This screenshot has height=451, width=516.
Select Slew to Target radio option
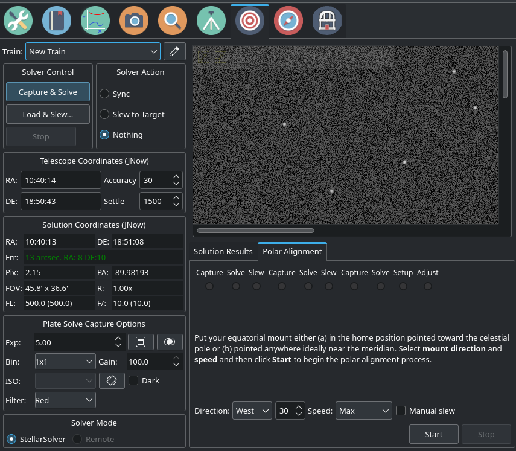tap(132, 114)
